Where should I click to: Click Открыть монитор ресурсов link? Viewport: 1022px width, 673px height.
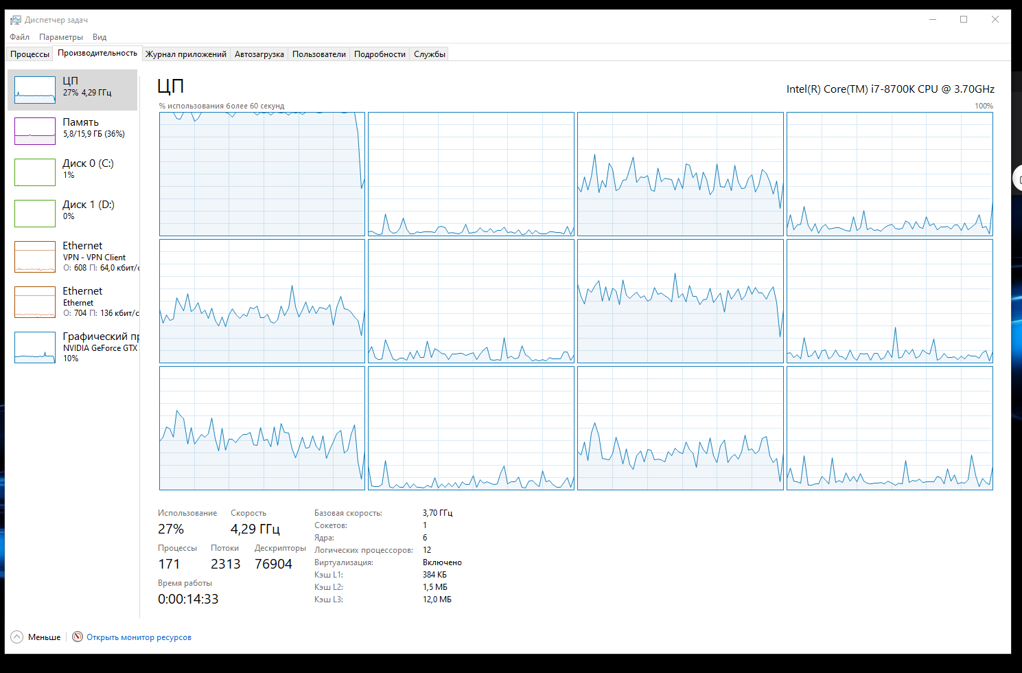pos(139,637)
